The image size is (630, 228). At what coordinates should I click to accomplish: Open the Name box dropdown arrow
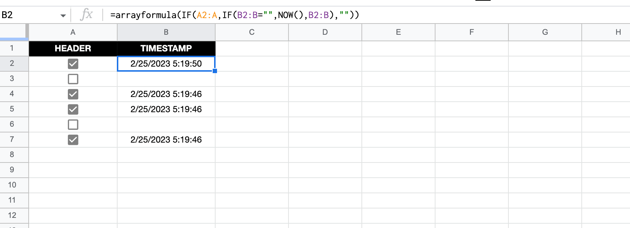coord(63,16)
